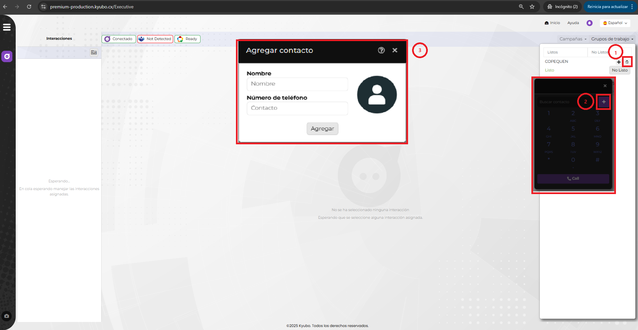
Task: Click the black plus icon beside COPEQUEN
Action: [619, 62]
